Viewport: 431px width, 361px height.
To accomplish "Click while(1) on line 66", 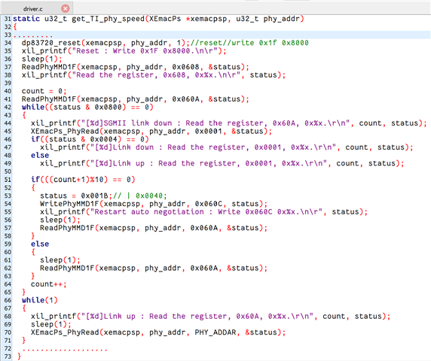I will [40, 300].
